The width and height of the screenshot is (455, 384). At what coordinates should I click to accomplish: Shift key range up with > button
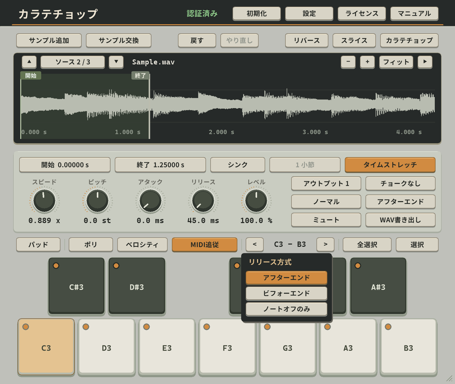pos(325,244)
